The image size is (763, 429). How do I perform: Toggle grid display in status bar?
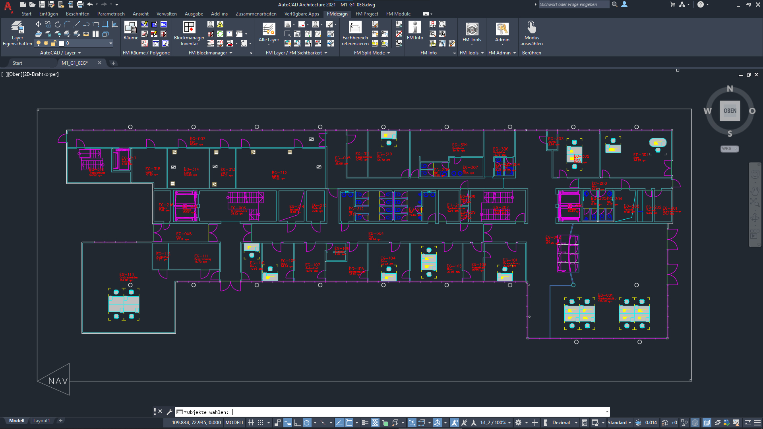point(251,423)
